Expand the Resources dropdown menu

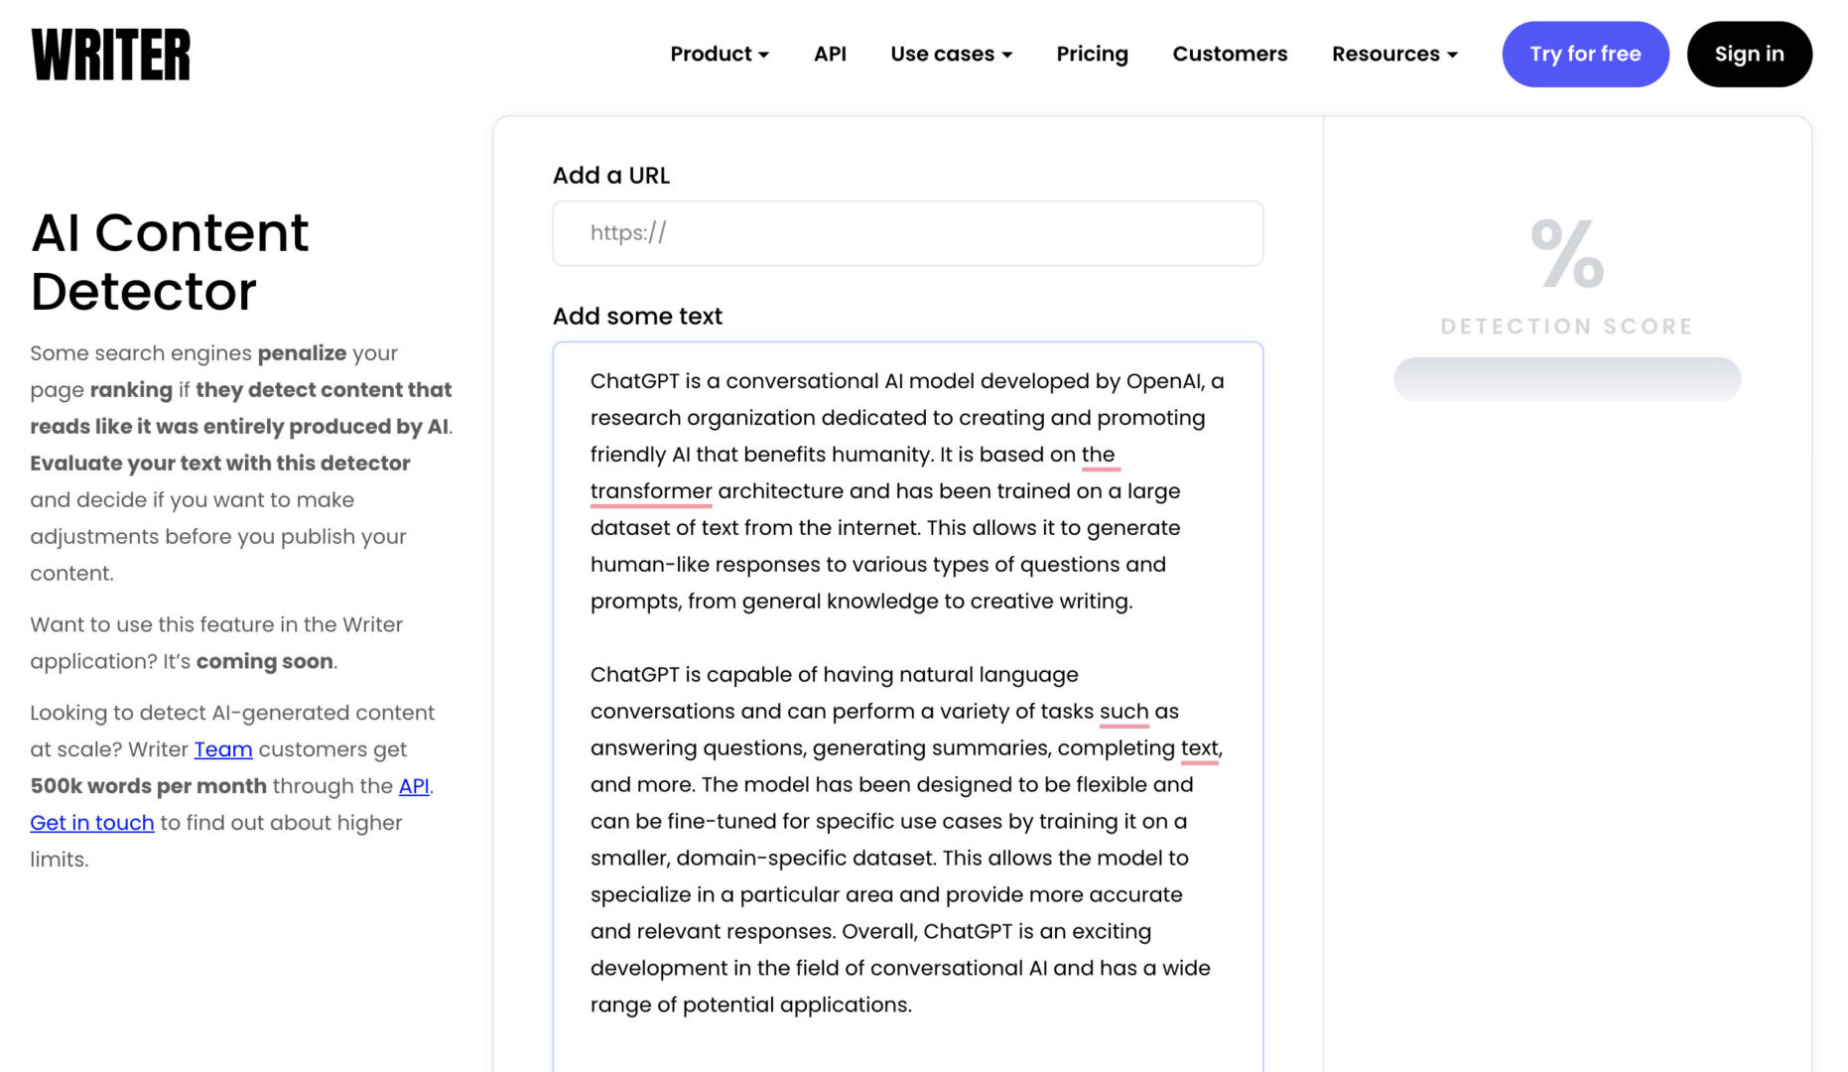(1394, 54)
